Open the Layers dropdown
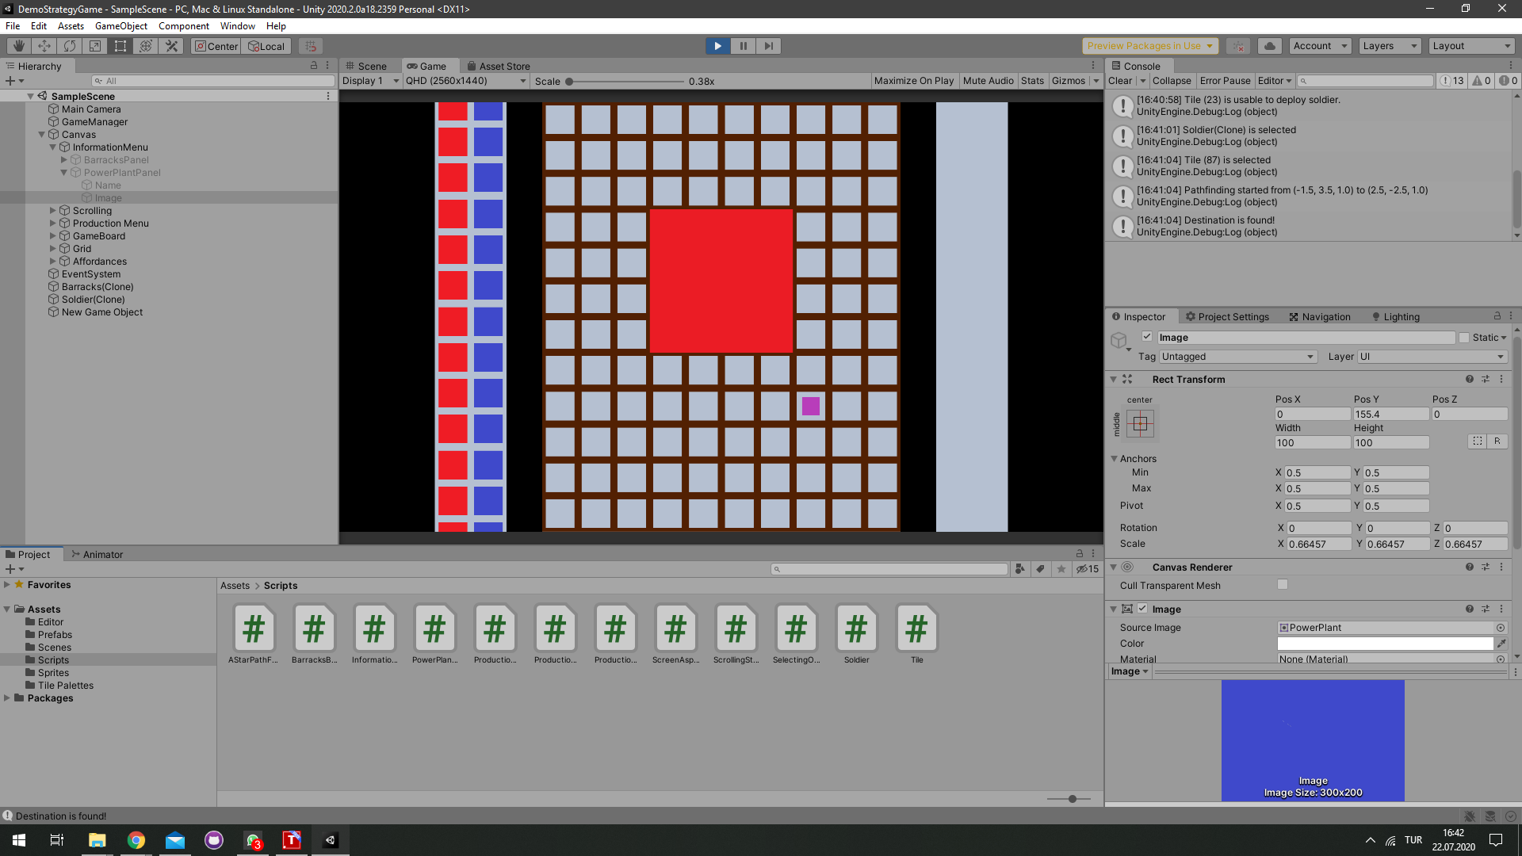Image resolution: width=1522 pixels, height=856 pixels. pos(1390,46)
